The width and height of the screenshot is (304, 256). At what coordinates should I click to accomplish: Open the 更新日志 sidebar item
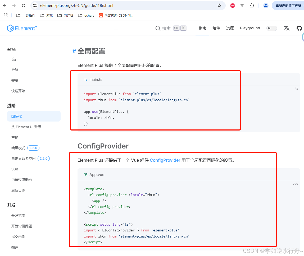pos(18,190)
